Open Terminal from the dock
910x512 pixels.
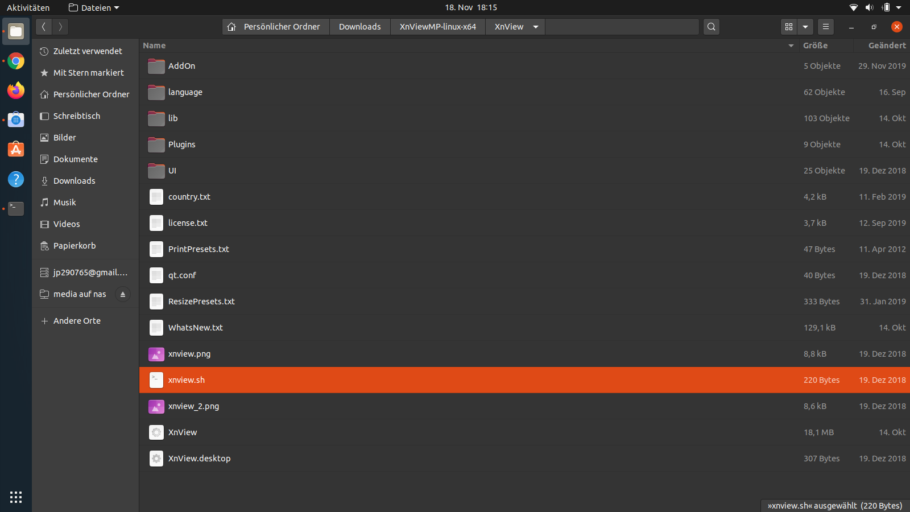(16, 209)
